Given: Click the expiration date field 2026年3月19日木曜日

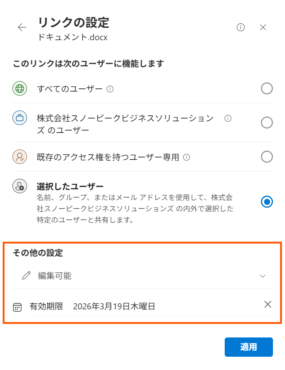Looking at the screenshot, I should click(114, 307).
